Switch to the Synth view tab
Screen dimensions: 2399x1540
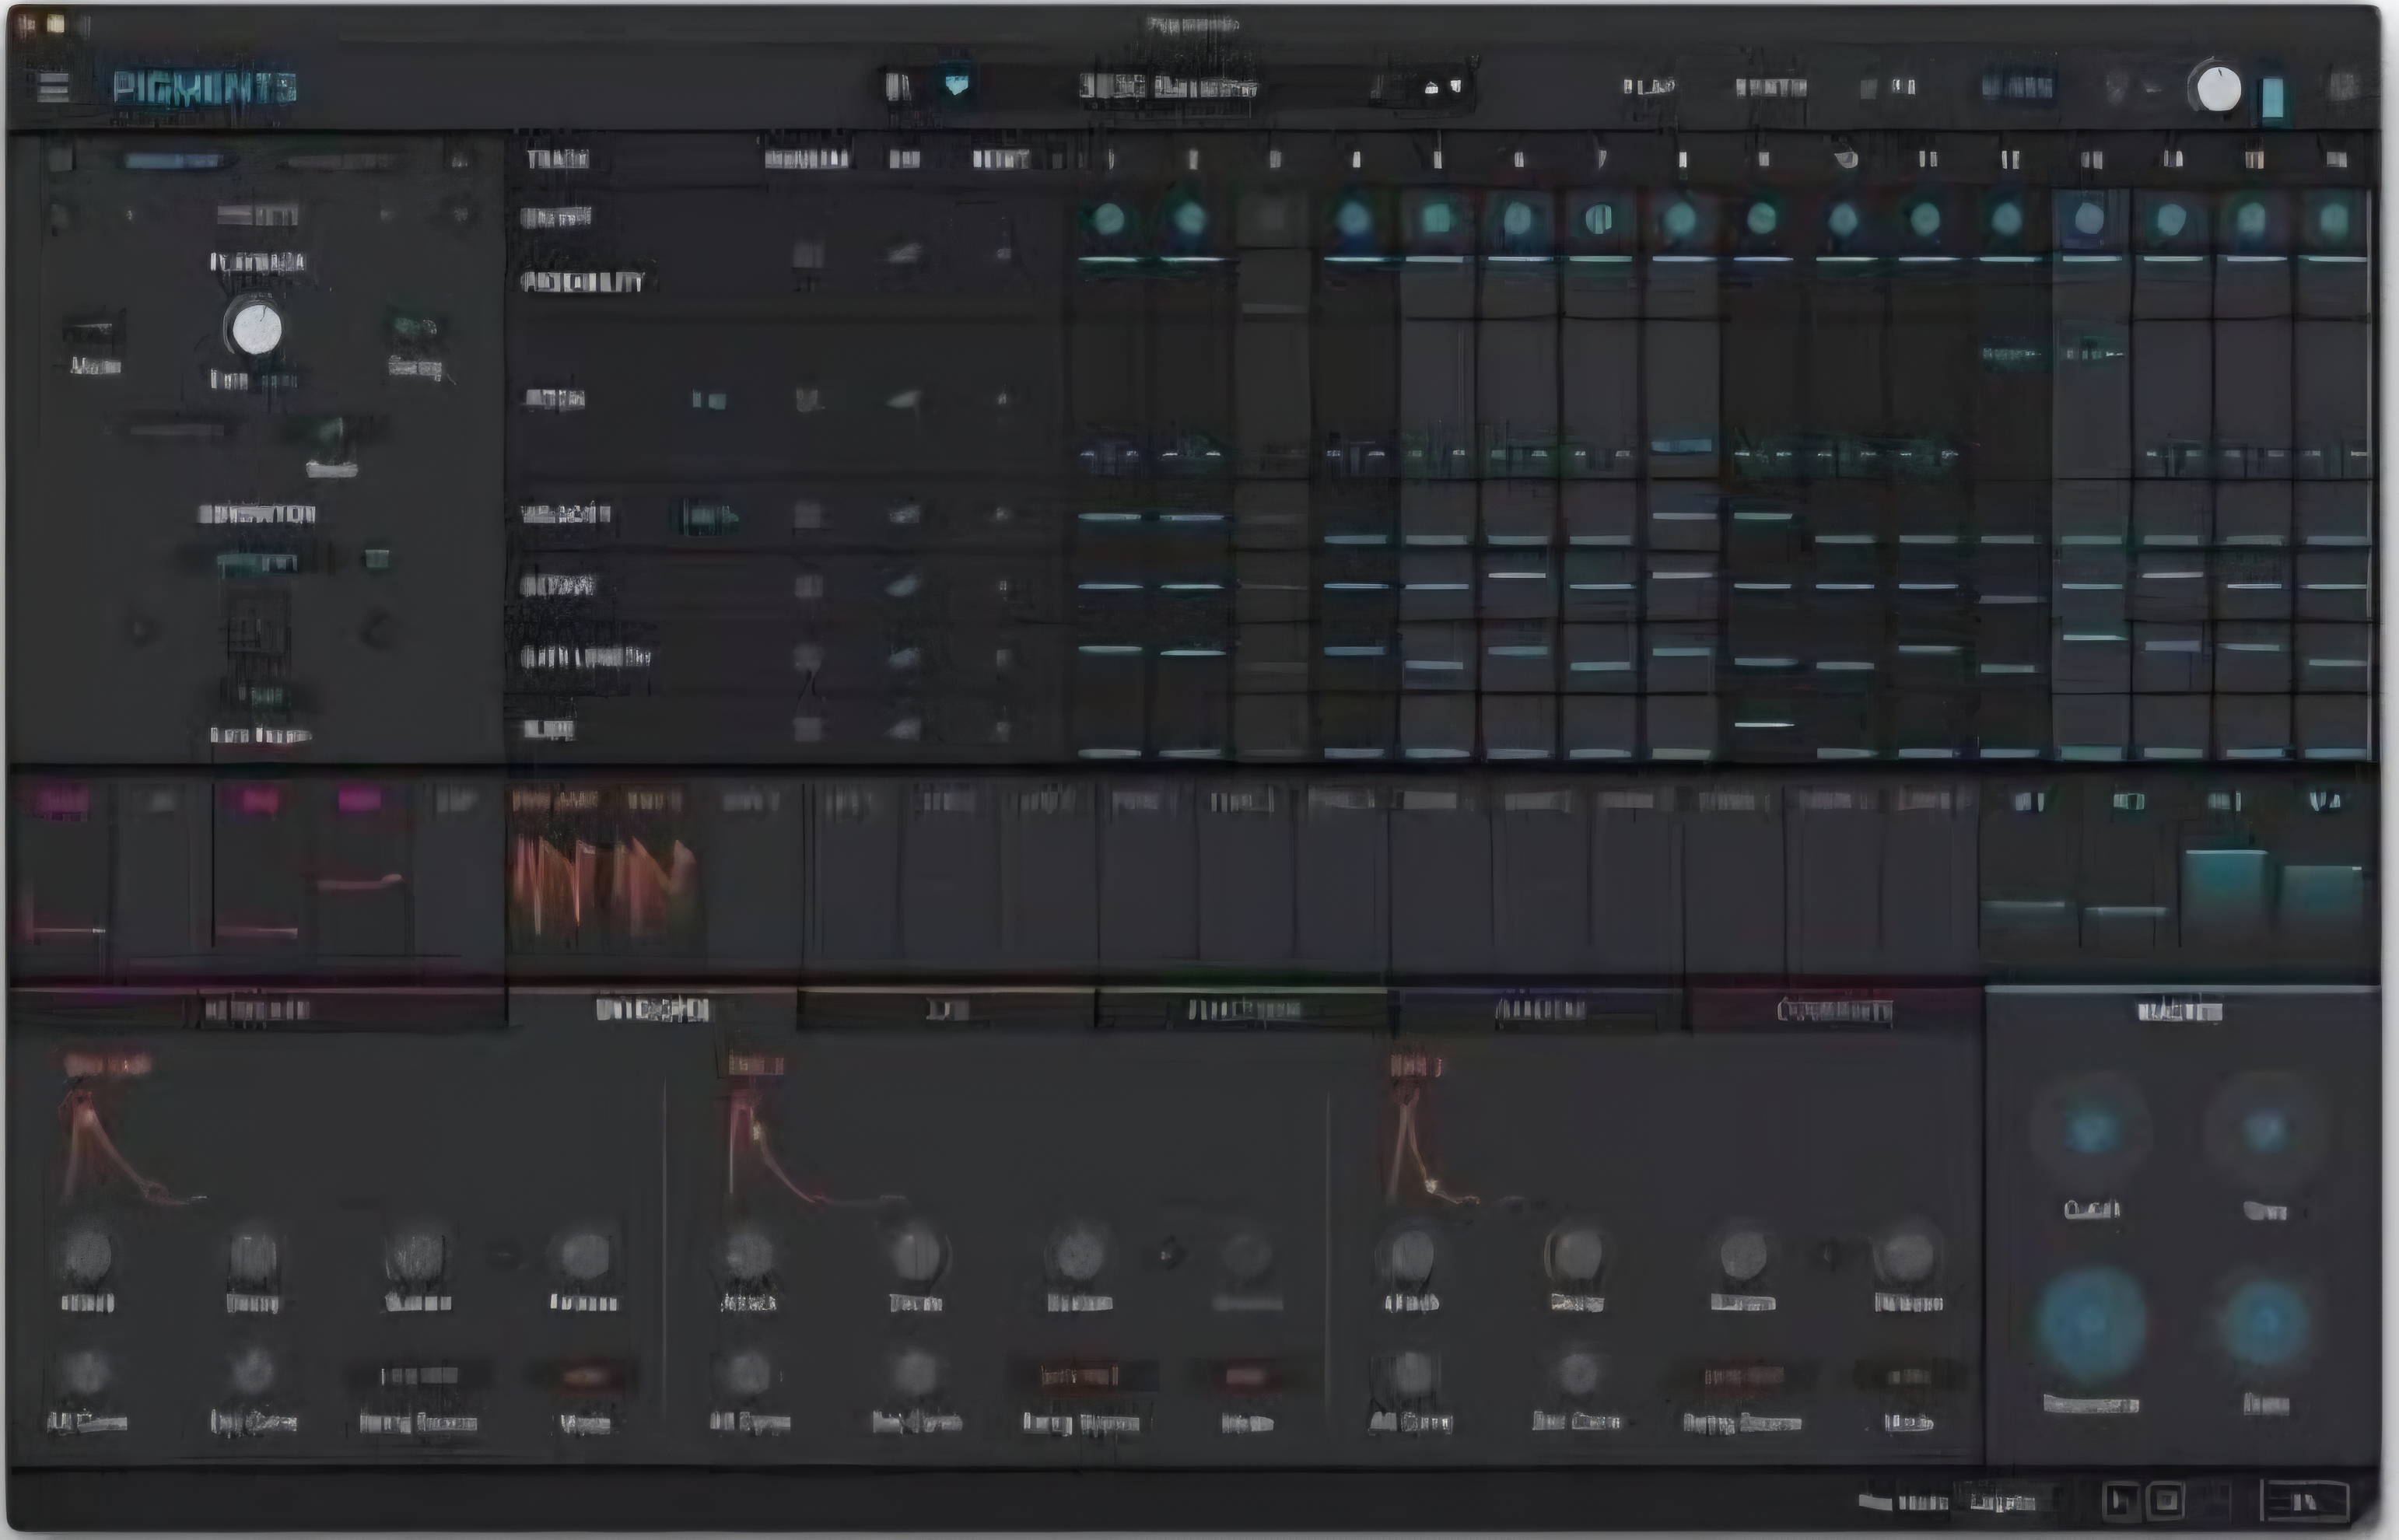[x=1771, y=87]
